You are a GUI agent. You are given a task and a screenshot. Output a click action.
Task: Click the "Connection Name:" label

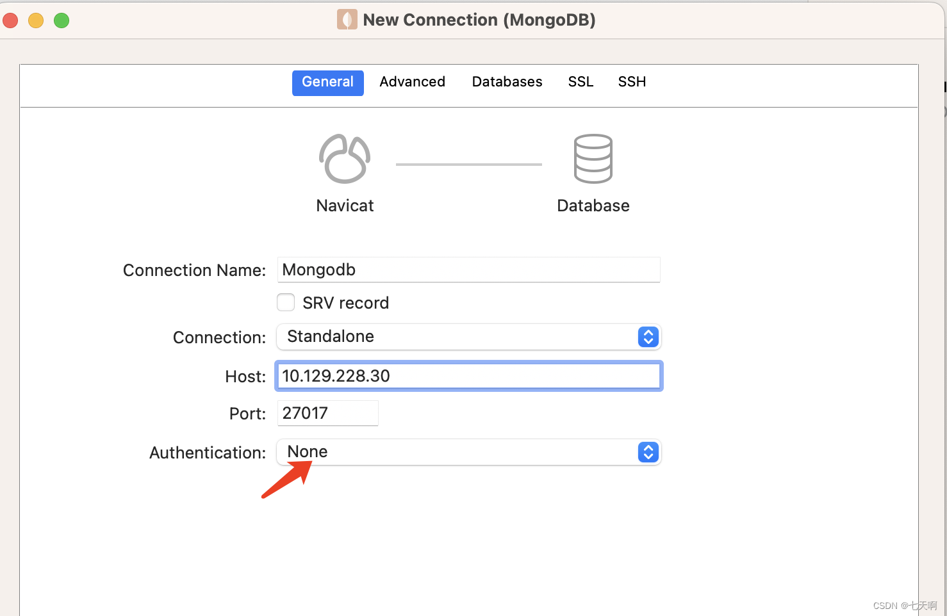pos(194,270)
